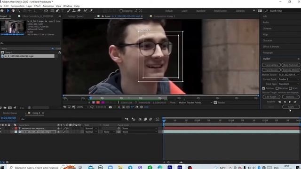
Task: Click the Track Motion button
Action: click(x=271, y=70)
